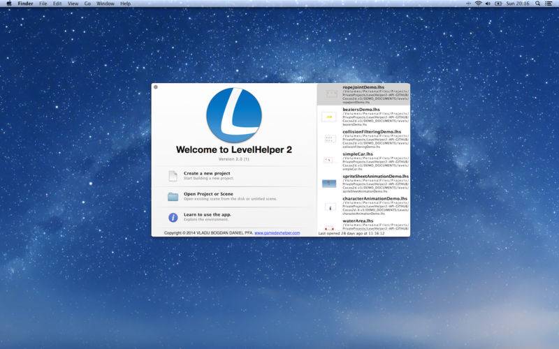Image resolution: width=559 pixels, height=349 pixels.
Task: Open www.gamedevhelper.com link
Action: coord(277,233)
